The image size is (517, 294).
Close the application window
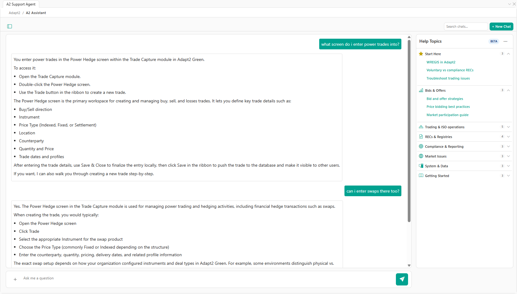(514, 4)
